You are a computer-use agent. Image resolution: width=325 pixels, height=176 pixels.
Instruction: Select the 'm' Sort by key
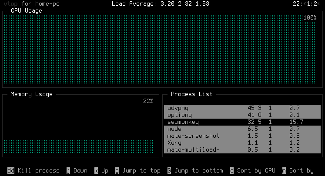(284, 171)
